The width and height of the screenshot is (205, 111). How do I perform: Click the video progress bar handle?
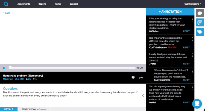click(x=10, y=68)
